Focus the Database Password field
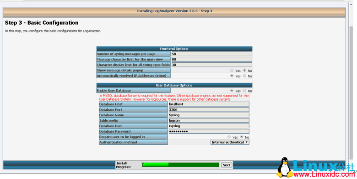357x179 pixels. [x=209, y=131]
